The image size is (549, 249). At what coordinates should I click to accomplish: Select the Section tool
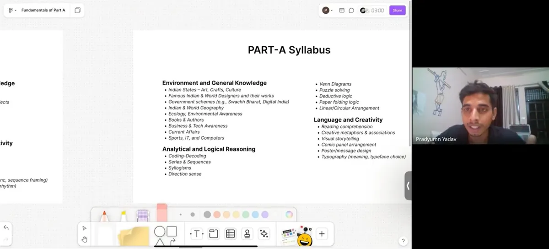coord(213,234)
